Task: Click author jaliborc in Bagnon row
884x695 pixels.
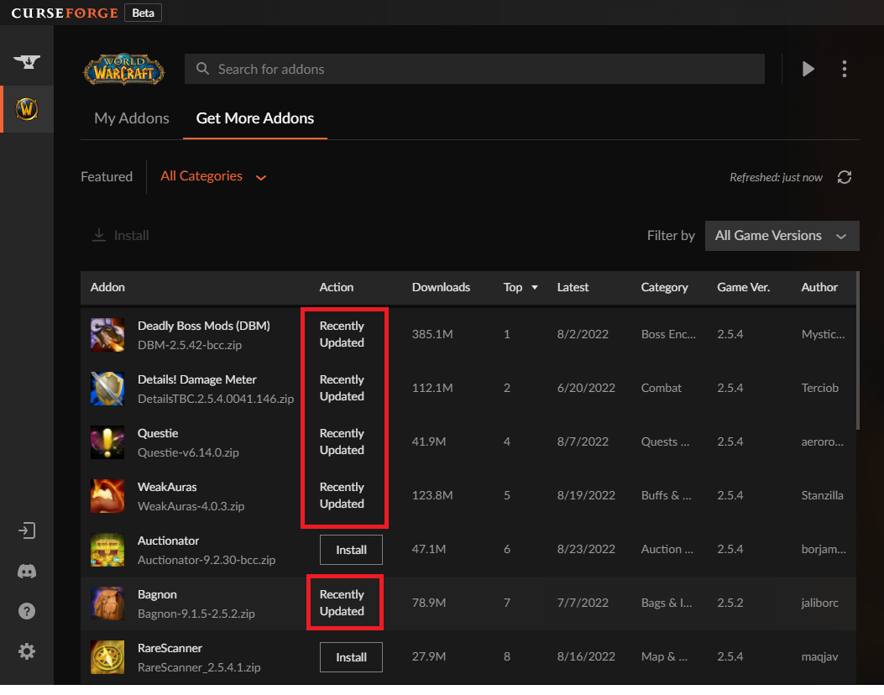Action: point(819,603)
